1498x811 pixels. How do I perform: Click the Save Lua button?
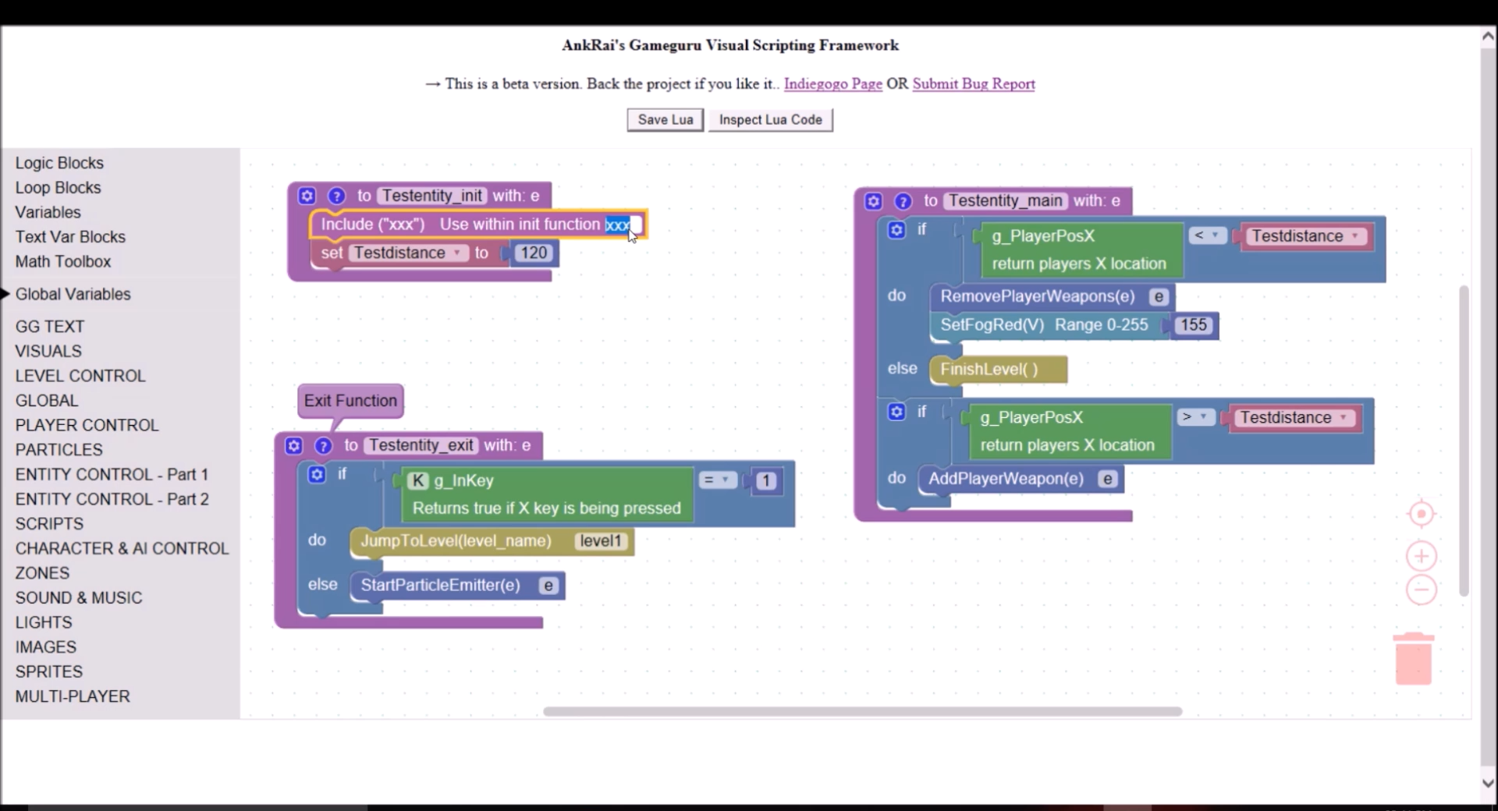664,119
